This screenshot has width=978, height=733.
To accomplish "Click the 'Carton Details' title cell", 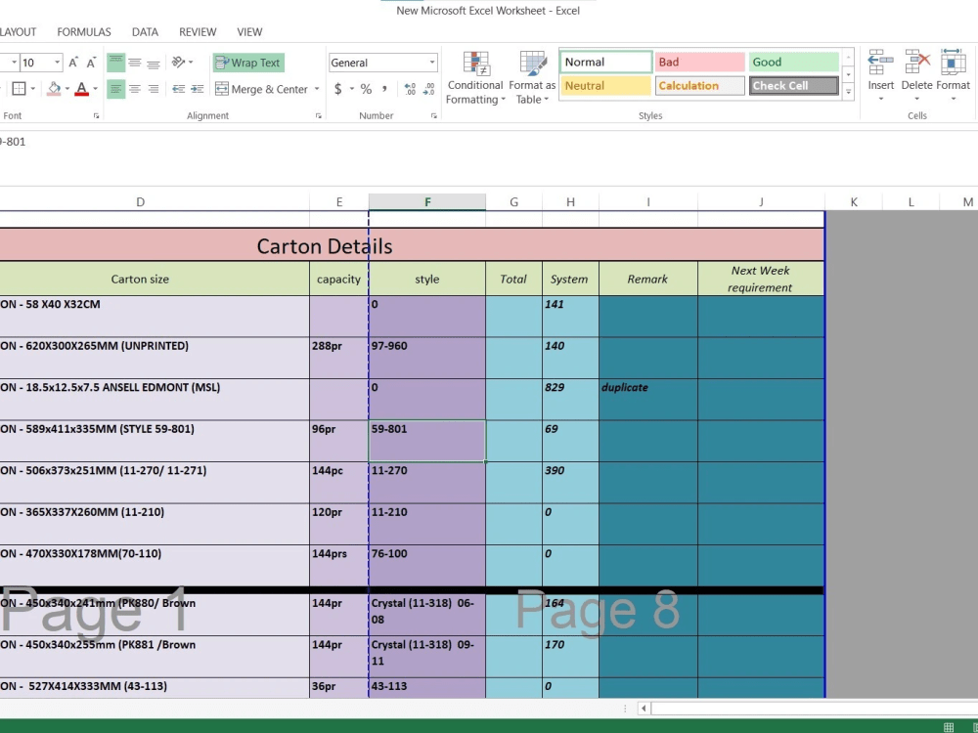I will (x=412, y=245).
